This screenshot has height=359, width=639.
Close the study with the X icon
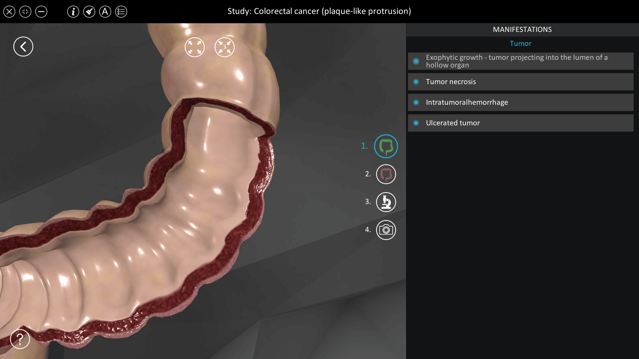9,12
